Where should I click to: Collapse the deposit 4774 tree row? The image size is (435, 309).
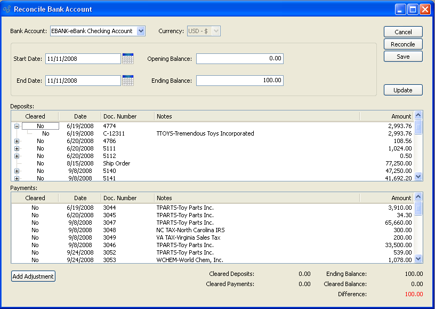point(17,126)
